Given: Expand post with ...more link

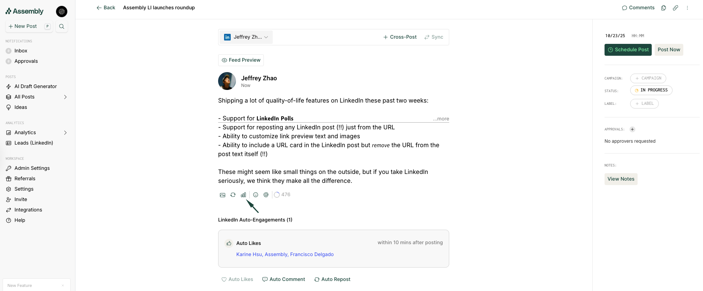Looking at the screenshot, I should coord(441,119).
